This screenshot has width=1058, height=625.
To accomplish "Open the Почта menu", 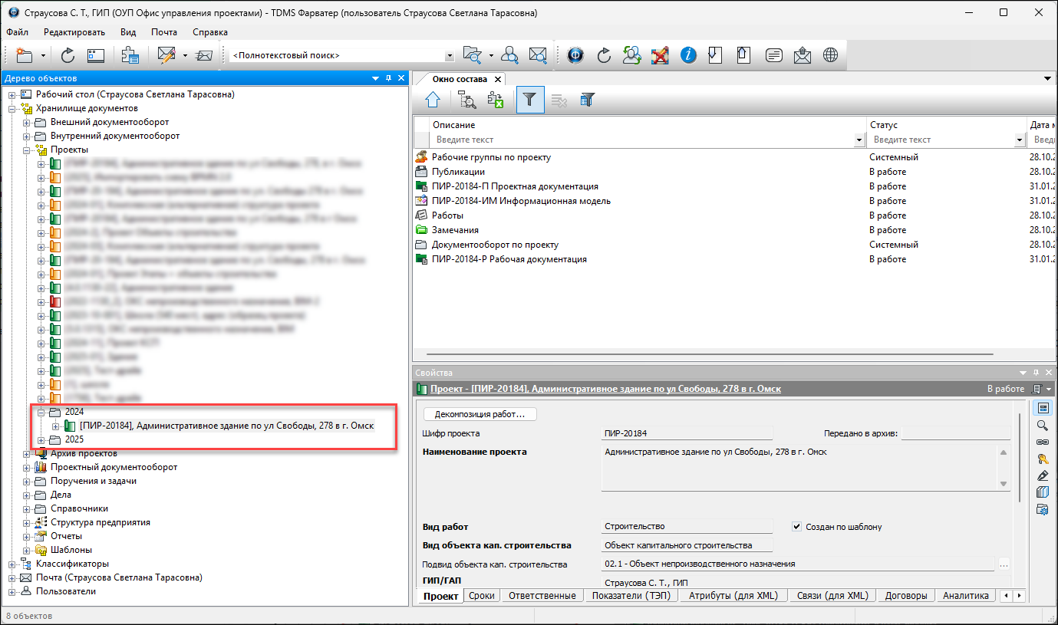I will click(x=163, y=32).
